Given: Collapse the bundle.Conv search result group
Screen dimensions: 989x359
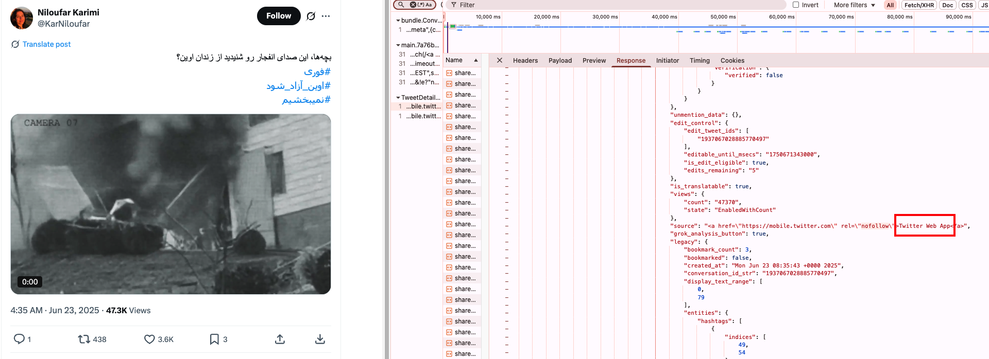Looking at the screenshot, I should pyautogui.click(x=398, y=21).
